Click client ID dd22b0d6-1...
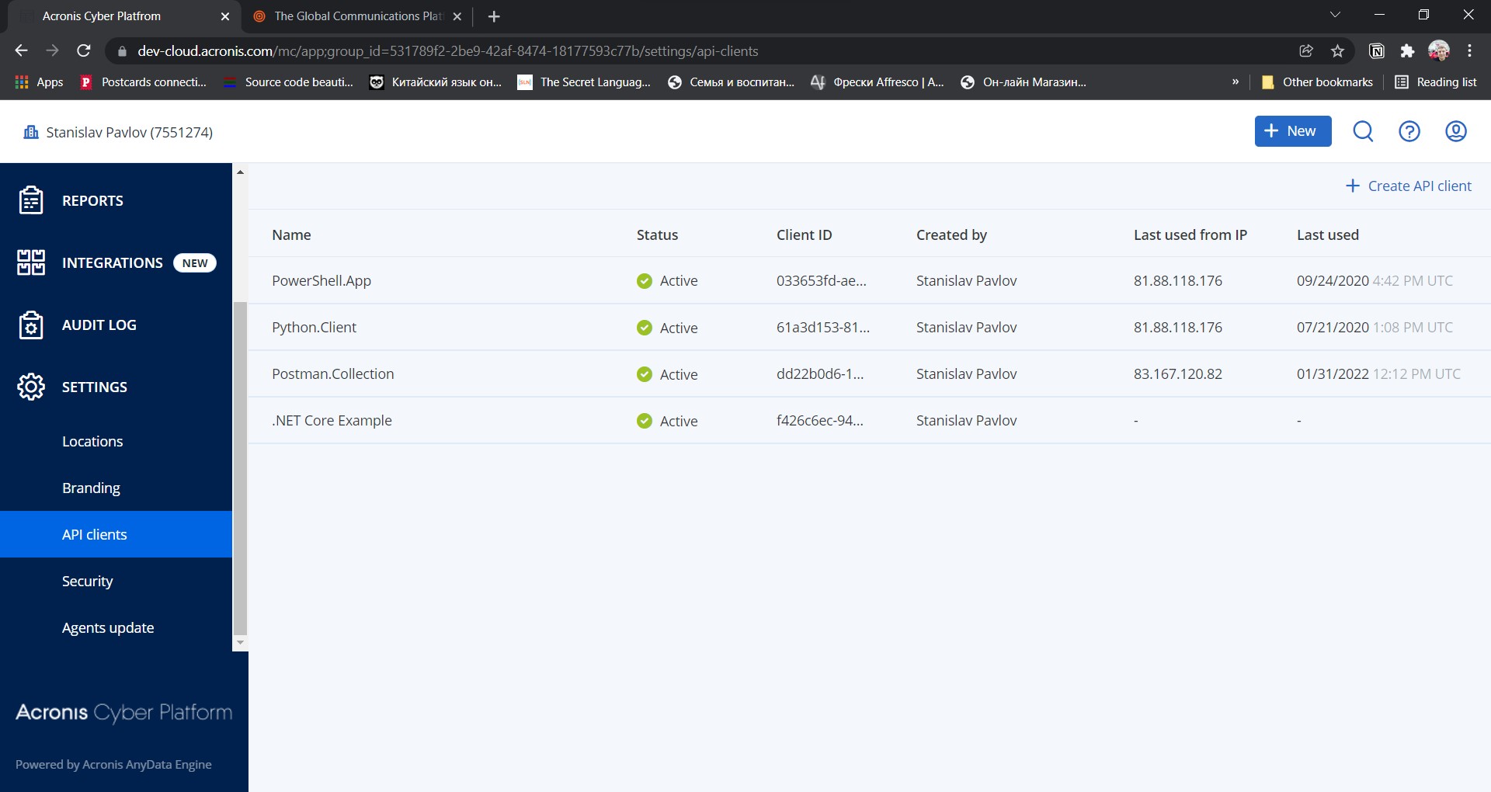1491x792 pixels. pyautogui.click(x=820, y=373)
